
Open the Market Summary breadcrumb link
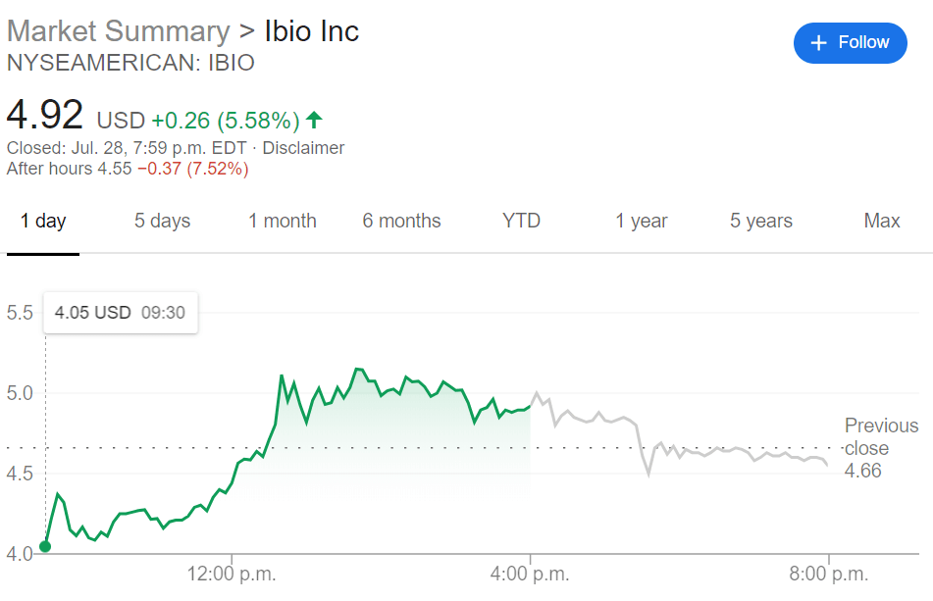point(118,31)
